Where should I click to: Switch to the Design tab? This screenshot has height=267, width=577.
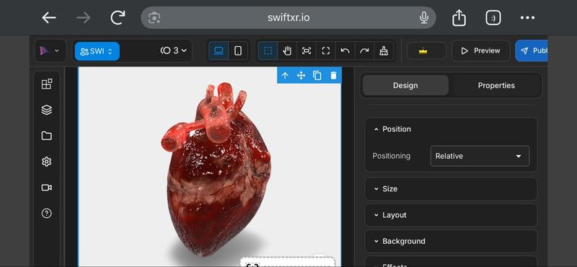405,85
